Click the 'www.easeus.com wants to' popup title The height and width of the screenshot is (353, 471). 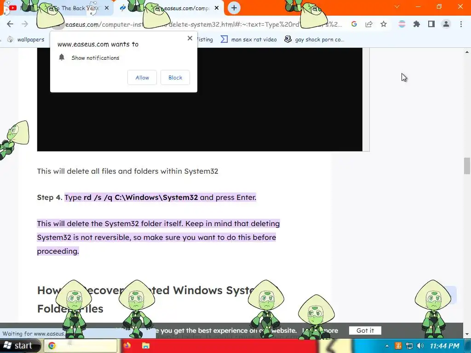click(98, 44)
